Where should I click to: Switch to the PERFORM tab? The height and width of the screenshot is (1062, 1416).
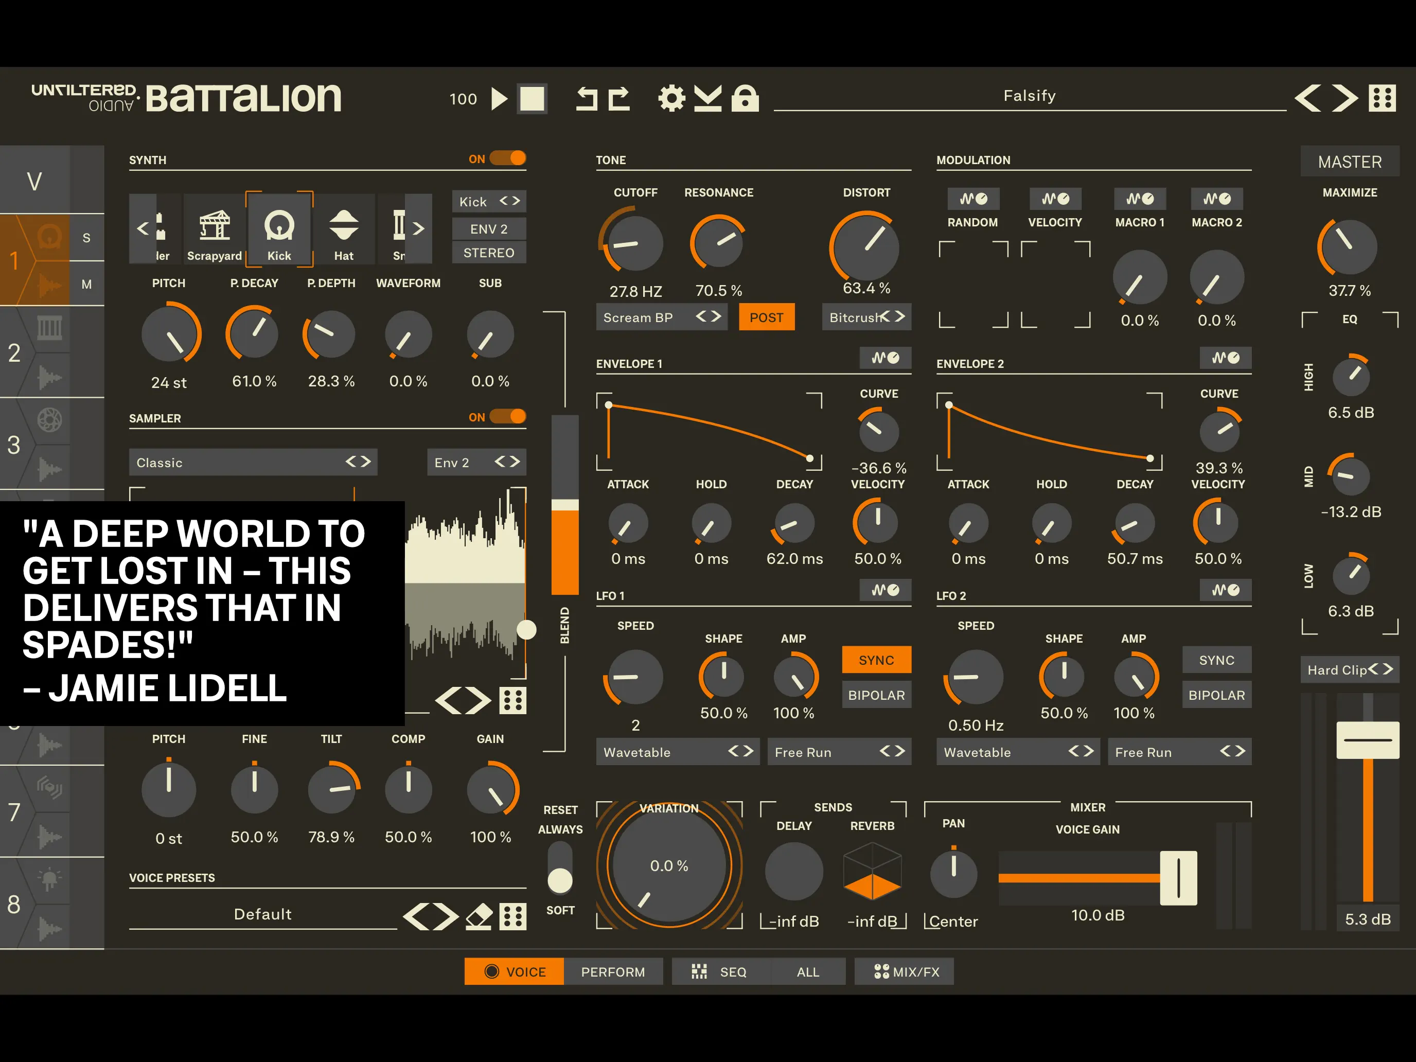[x=614, y=971]
